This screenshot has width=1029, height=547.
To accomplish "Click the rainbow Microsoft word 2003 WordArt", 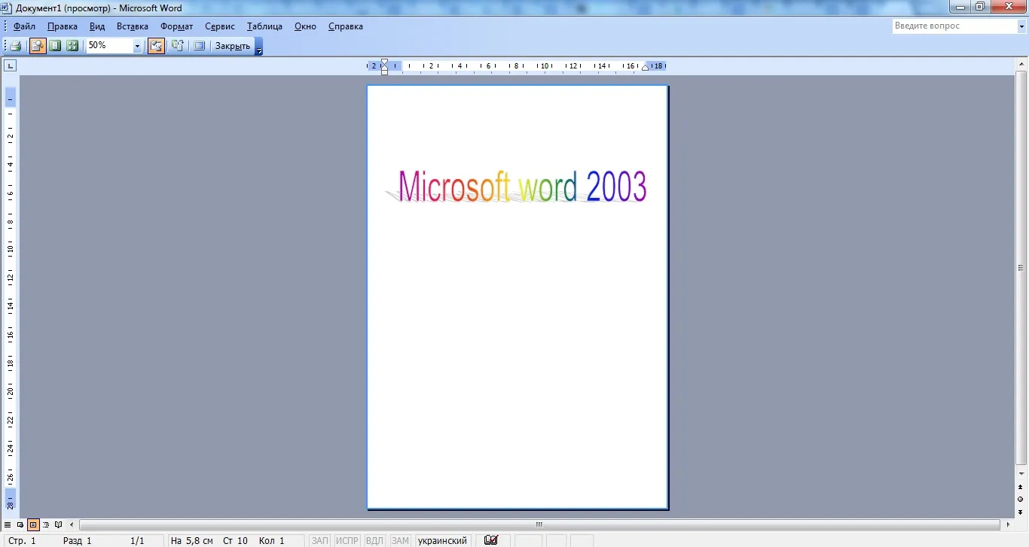I will point(518,186).
